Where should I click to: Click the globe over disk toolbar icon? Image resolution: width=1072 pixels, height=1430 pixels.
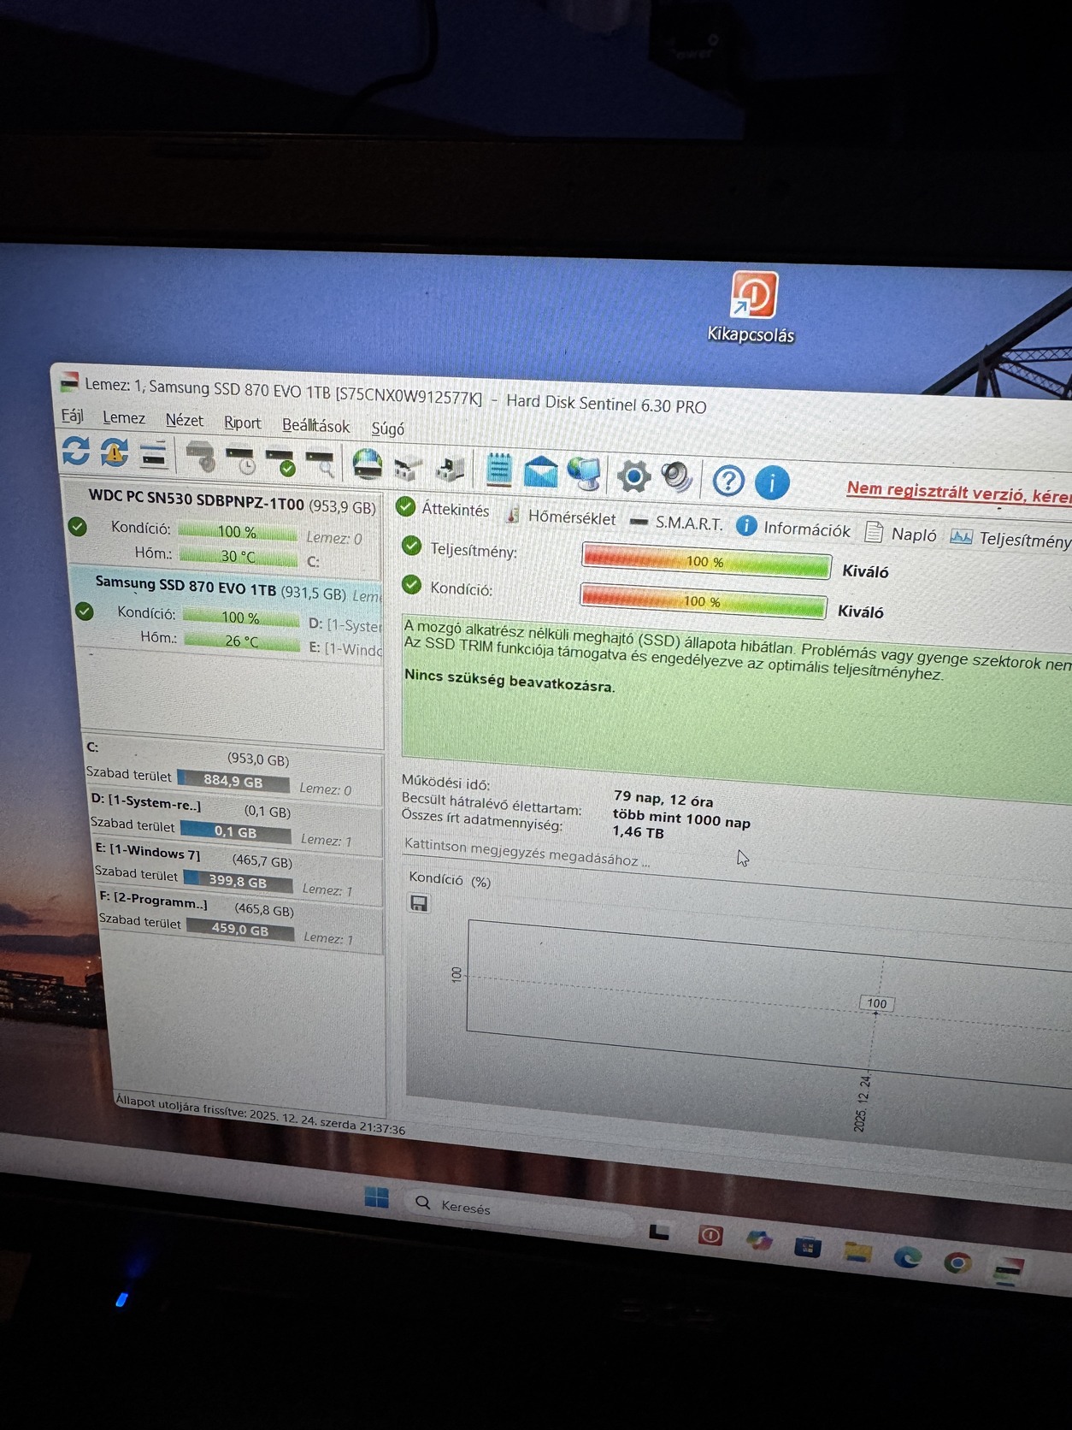click(368, 464)
